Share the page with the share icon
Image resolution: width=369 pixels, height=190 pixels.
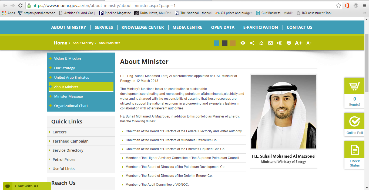252,43
